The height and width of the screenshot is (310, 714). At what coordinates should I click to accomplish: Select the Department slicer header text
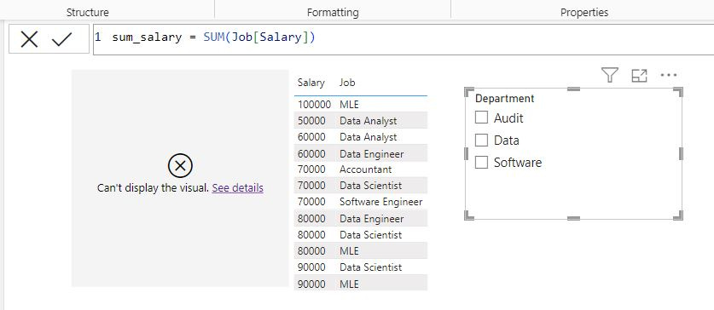pos(504,98)
